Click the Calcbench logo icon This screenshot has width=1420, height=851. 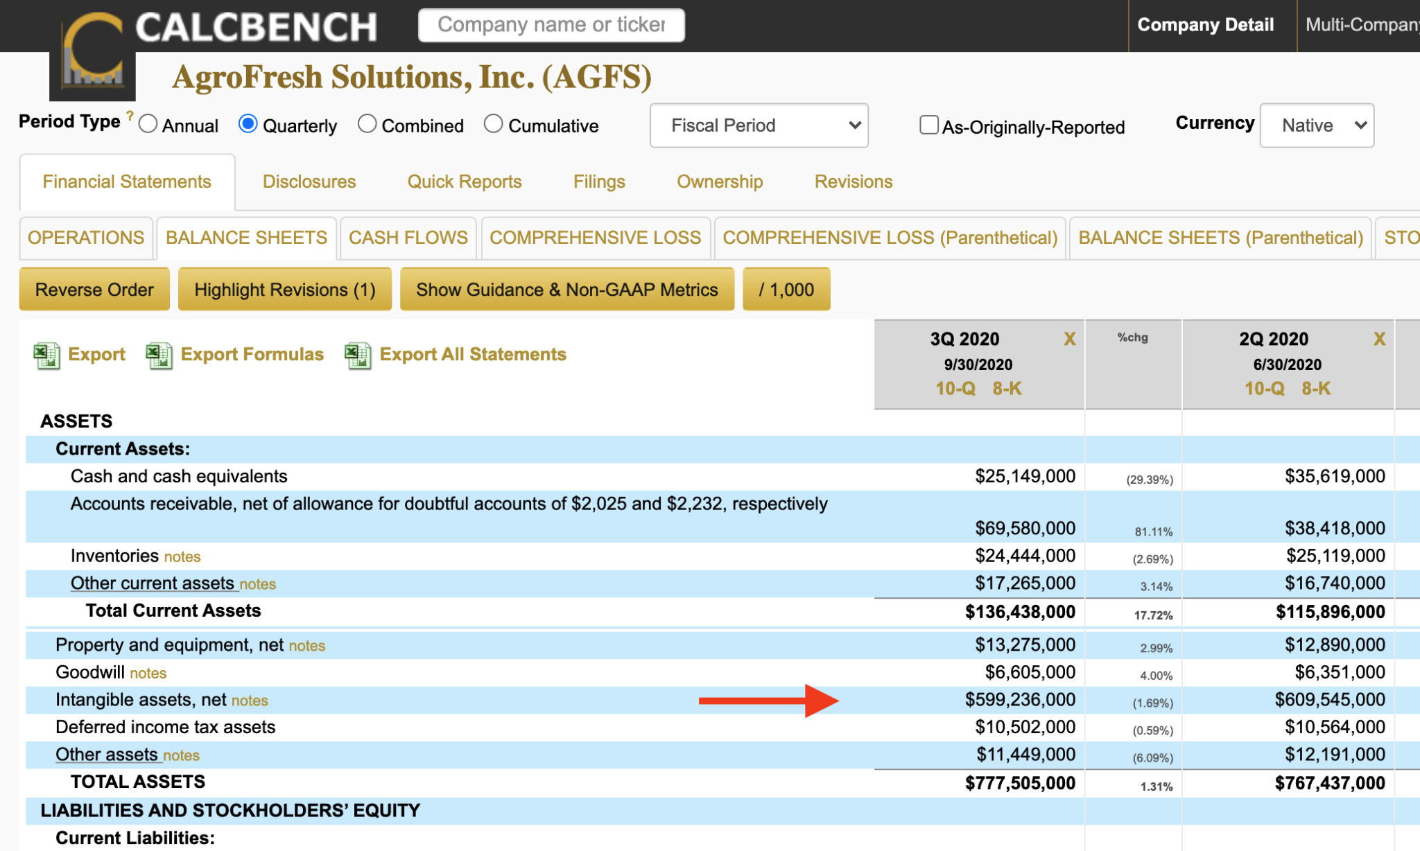point(93,55)
